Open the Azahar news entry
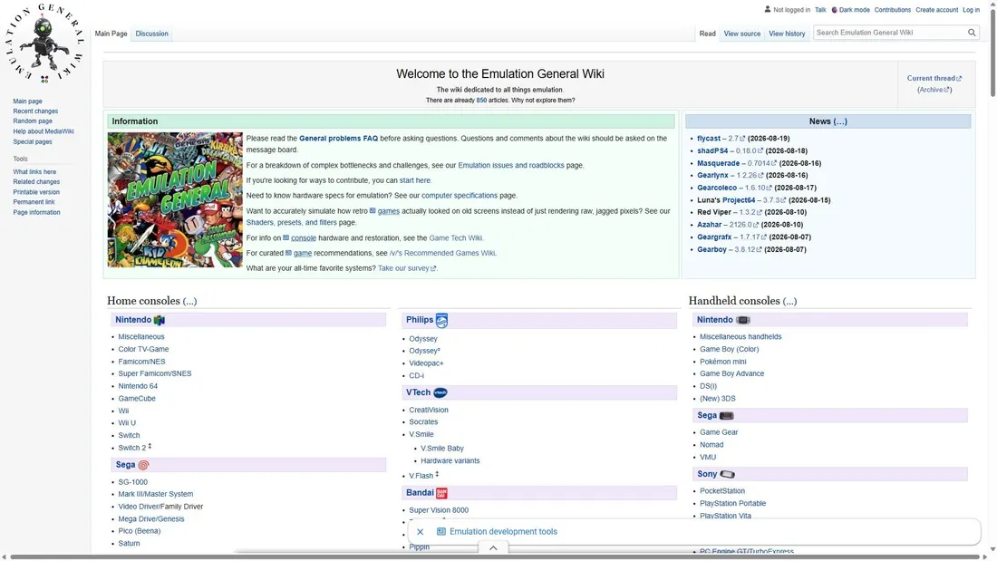The width and height of the screenshot is (997, 561). pos(709,225)
